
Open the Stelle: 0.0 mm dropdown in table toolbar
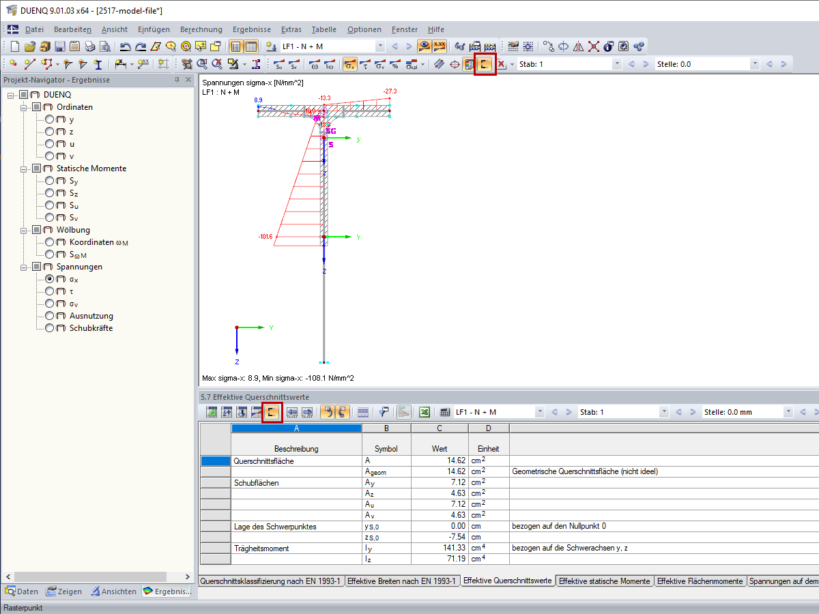click(789, 412)
